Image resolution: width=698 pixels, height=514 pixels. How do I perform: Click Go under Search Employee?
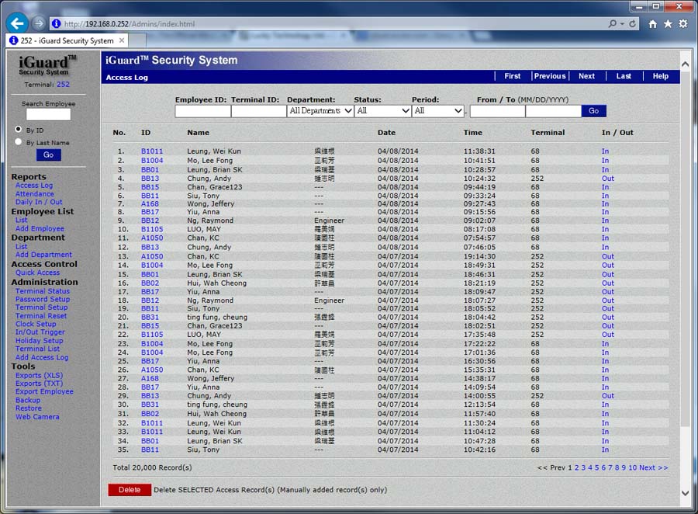point(49,155)
